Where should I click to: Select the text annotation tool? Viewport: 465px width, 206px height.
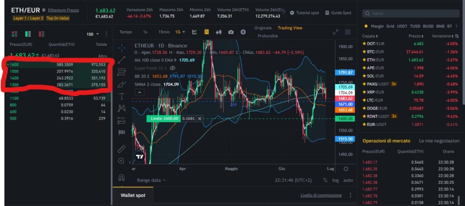(x=122, y=96)
